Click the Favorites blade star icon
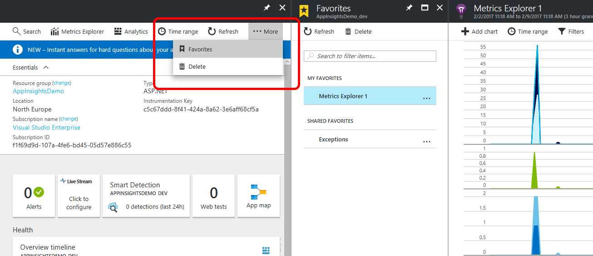The image size is (593, 256). [x=304, y=10]
